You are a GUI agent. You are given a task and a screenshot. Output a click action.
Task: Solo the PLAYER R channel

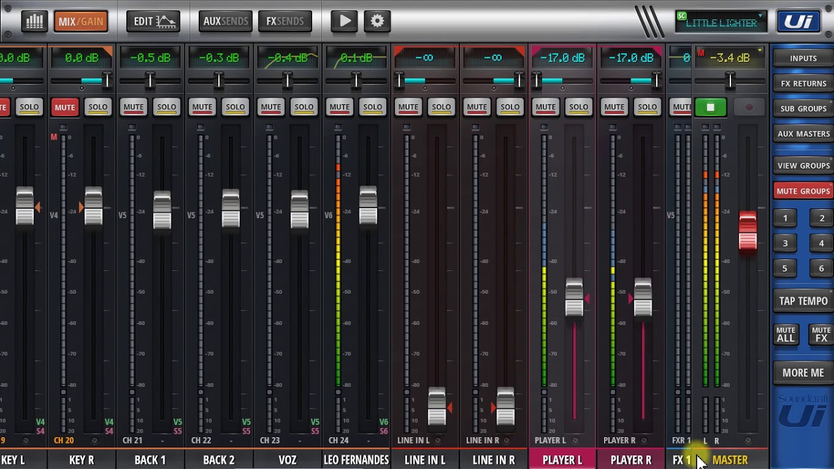[x=648, y=107]
